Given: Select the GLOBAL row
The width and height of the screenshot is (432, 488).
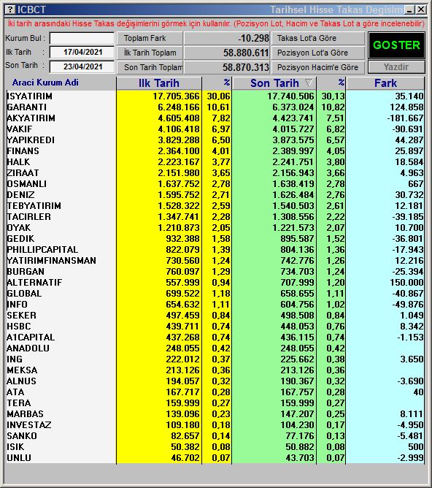Looking at the screenshot, I should (x=215, y=293).
